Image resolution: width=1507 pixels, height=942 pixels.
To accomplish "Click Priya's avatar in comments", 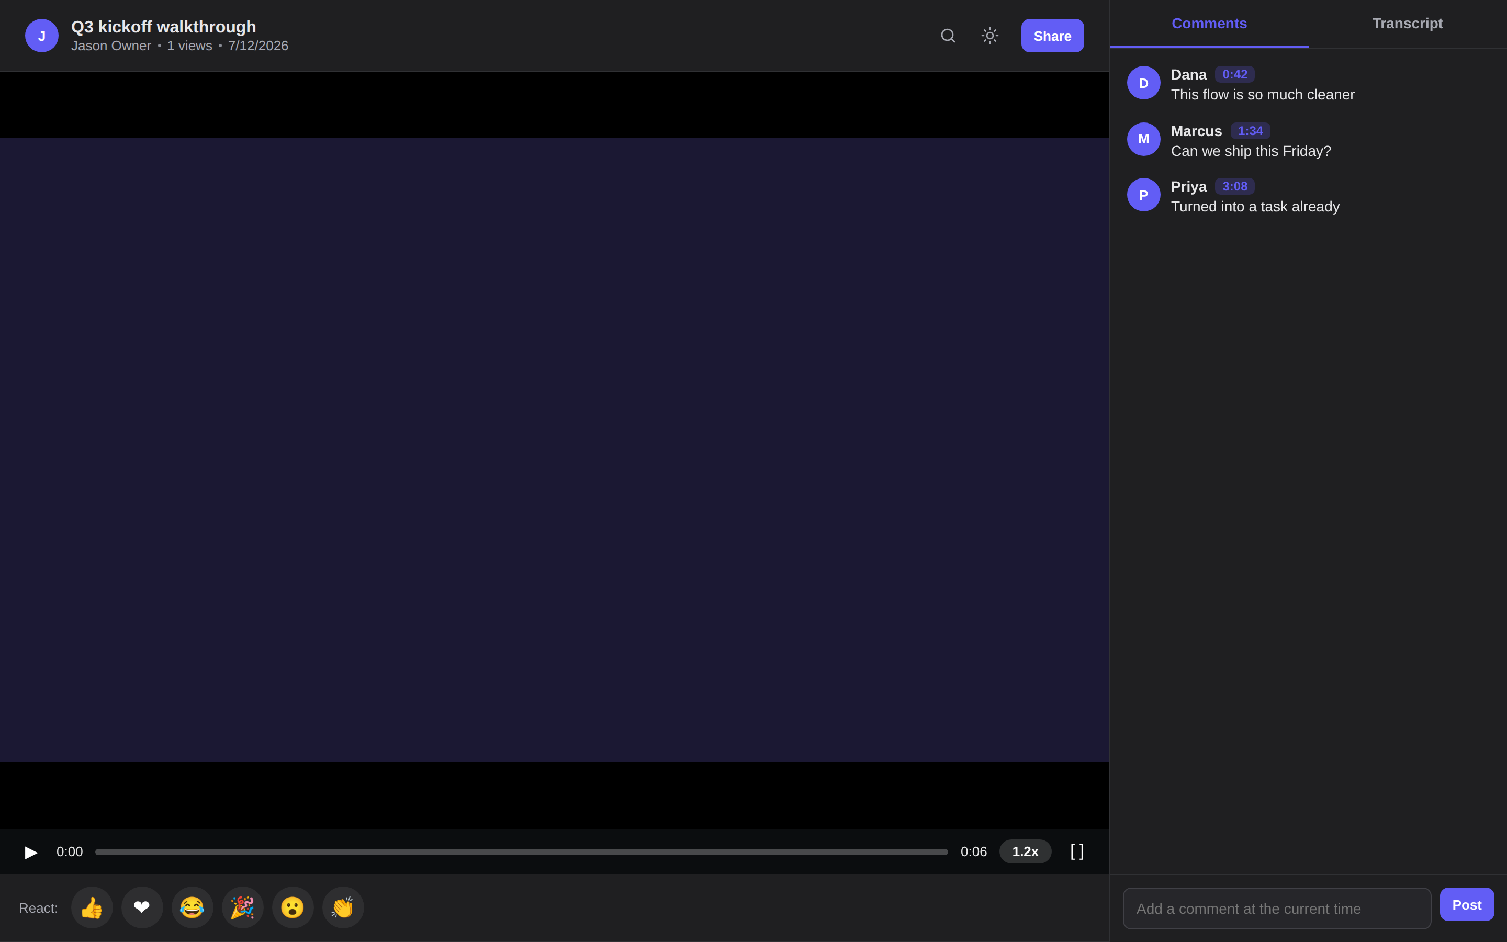I will 1143,195.
